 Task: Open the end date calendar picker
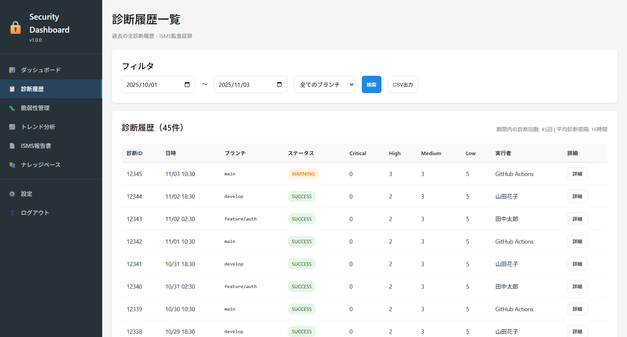pyautogui.click(x=279, y=85)
